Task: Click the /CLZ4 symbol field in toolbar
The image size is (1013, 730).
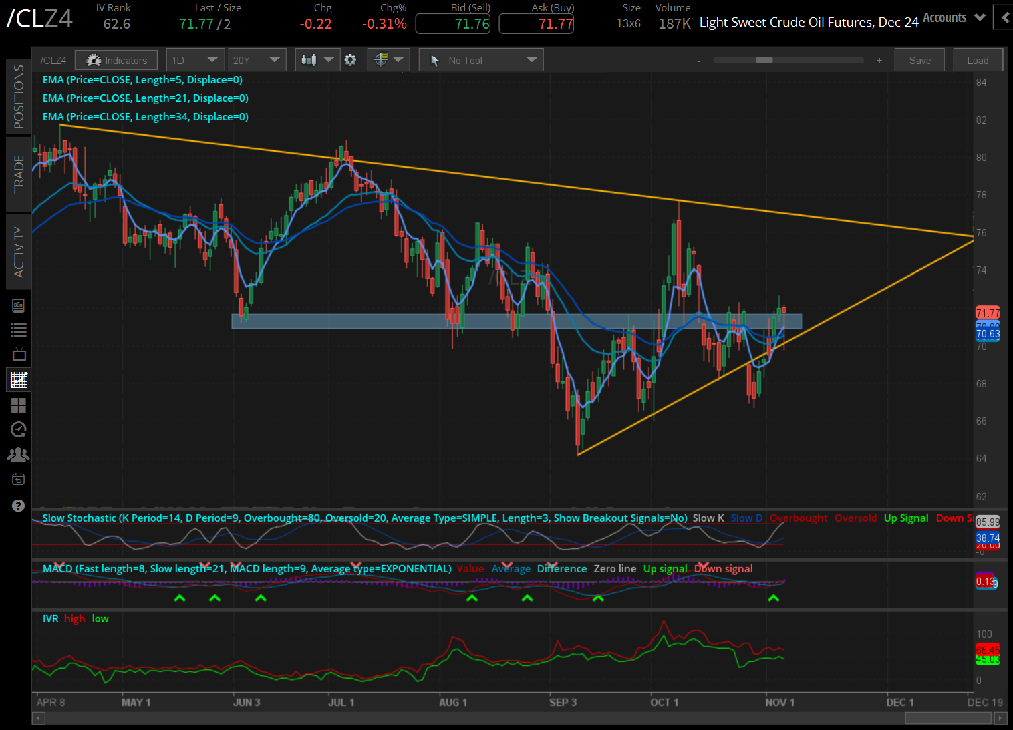Action: pyautogui.click(x=53, y=60)
